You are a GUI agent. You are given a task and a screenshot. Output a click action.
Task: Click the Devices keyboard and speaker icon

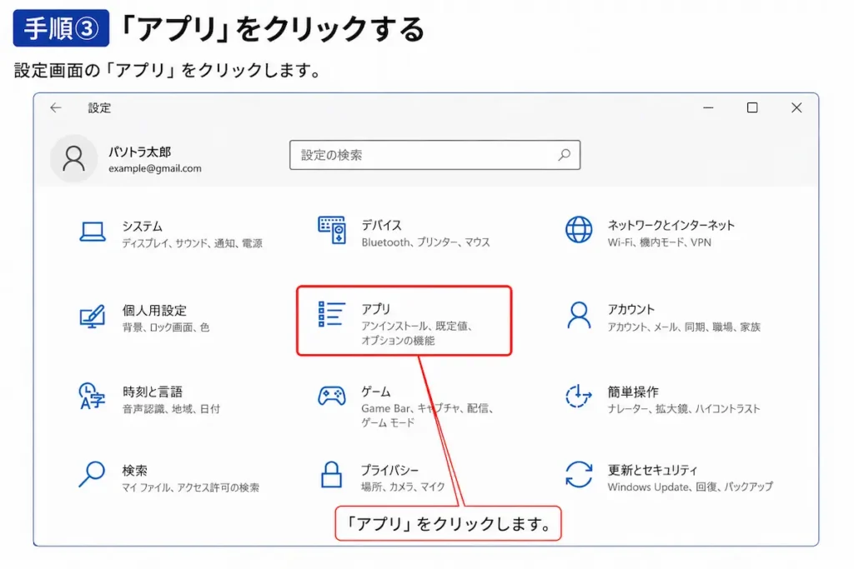click(x=332, y=230)
